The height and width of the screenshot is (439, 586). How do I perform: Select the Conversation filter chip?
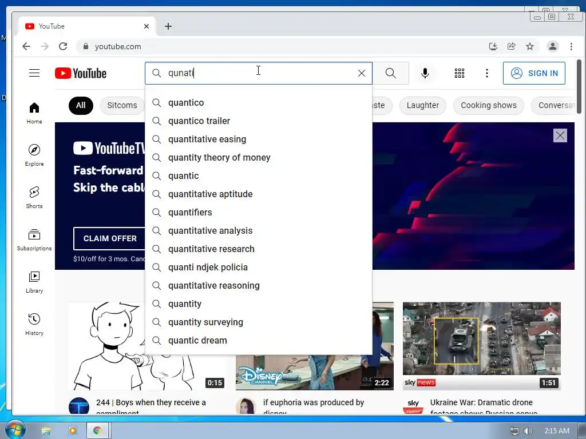point(553,105)
